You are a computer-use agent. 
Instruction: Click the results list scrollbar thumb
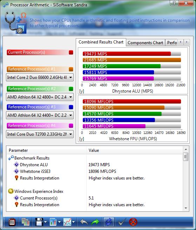point(186,157)
